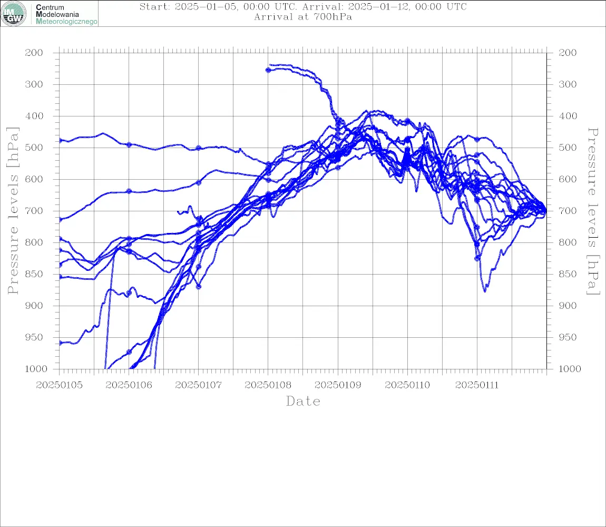Click the right axis 850 label
The width and height of the screenshot is (606, 527).
[568, 274]
